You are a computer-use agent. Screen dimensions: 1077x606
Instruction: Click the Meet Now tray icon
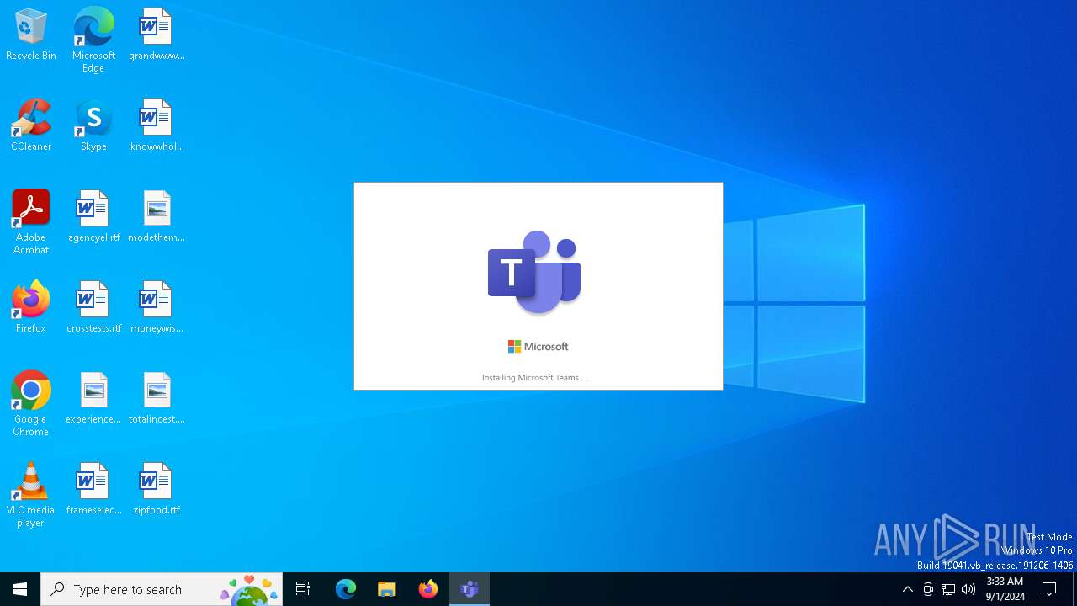pos(928,589)
